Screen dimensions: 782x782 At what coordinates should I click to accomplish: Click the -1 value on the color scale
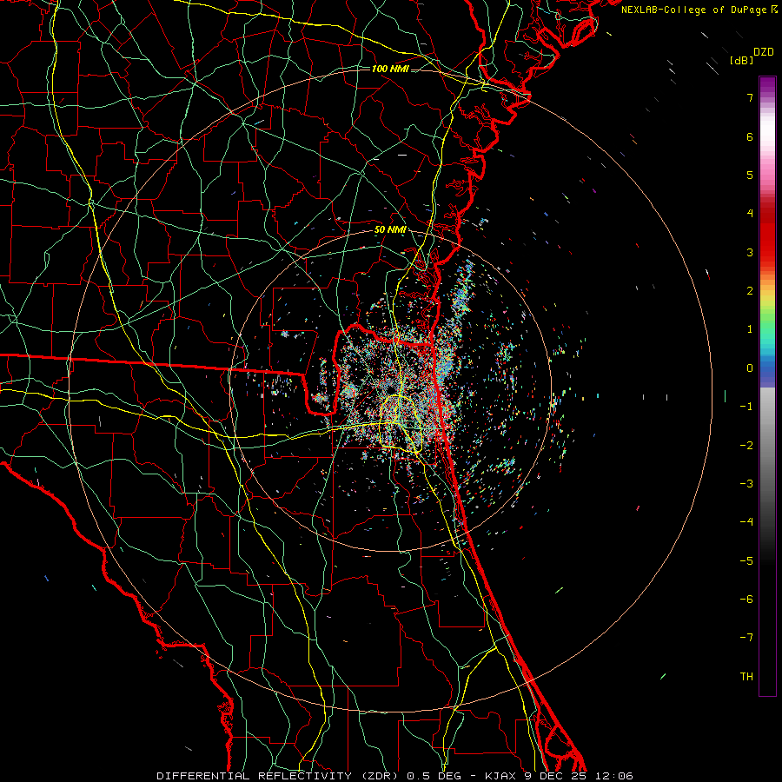(746, 407)
